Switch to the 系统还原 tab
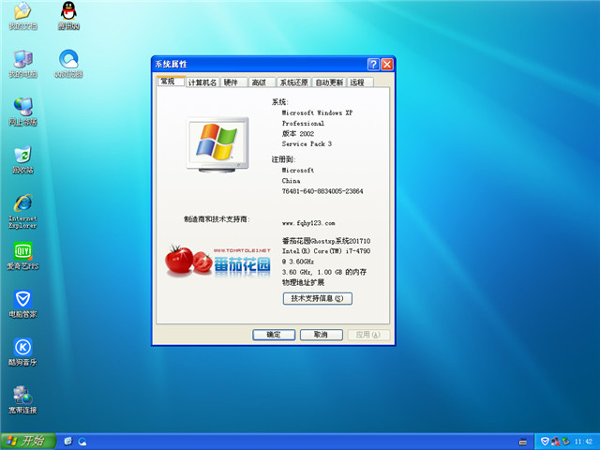600x450 pixels. pyautogui.click(x=293, y=82)
